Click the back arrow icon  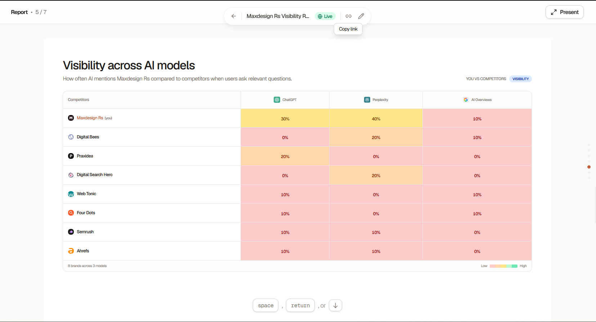pos(234,16)
